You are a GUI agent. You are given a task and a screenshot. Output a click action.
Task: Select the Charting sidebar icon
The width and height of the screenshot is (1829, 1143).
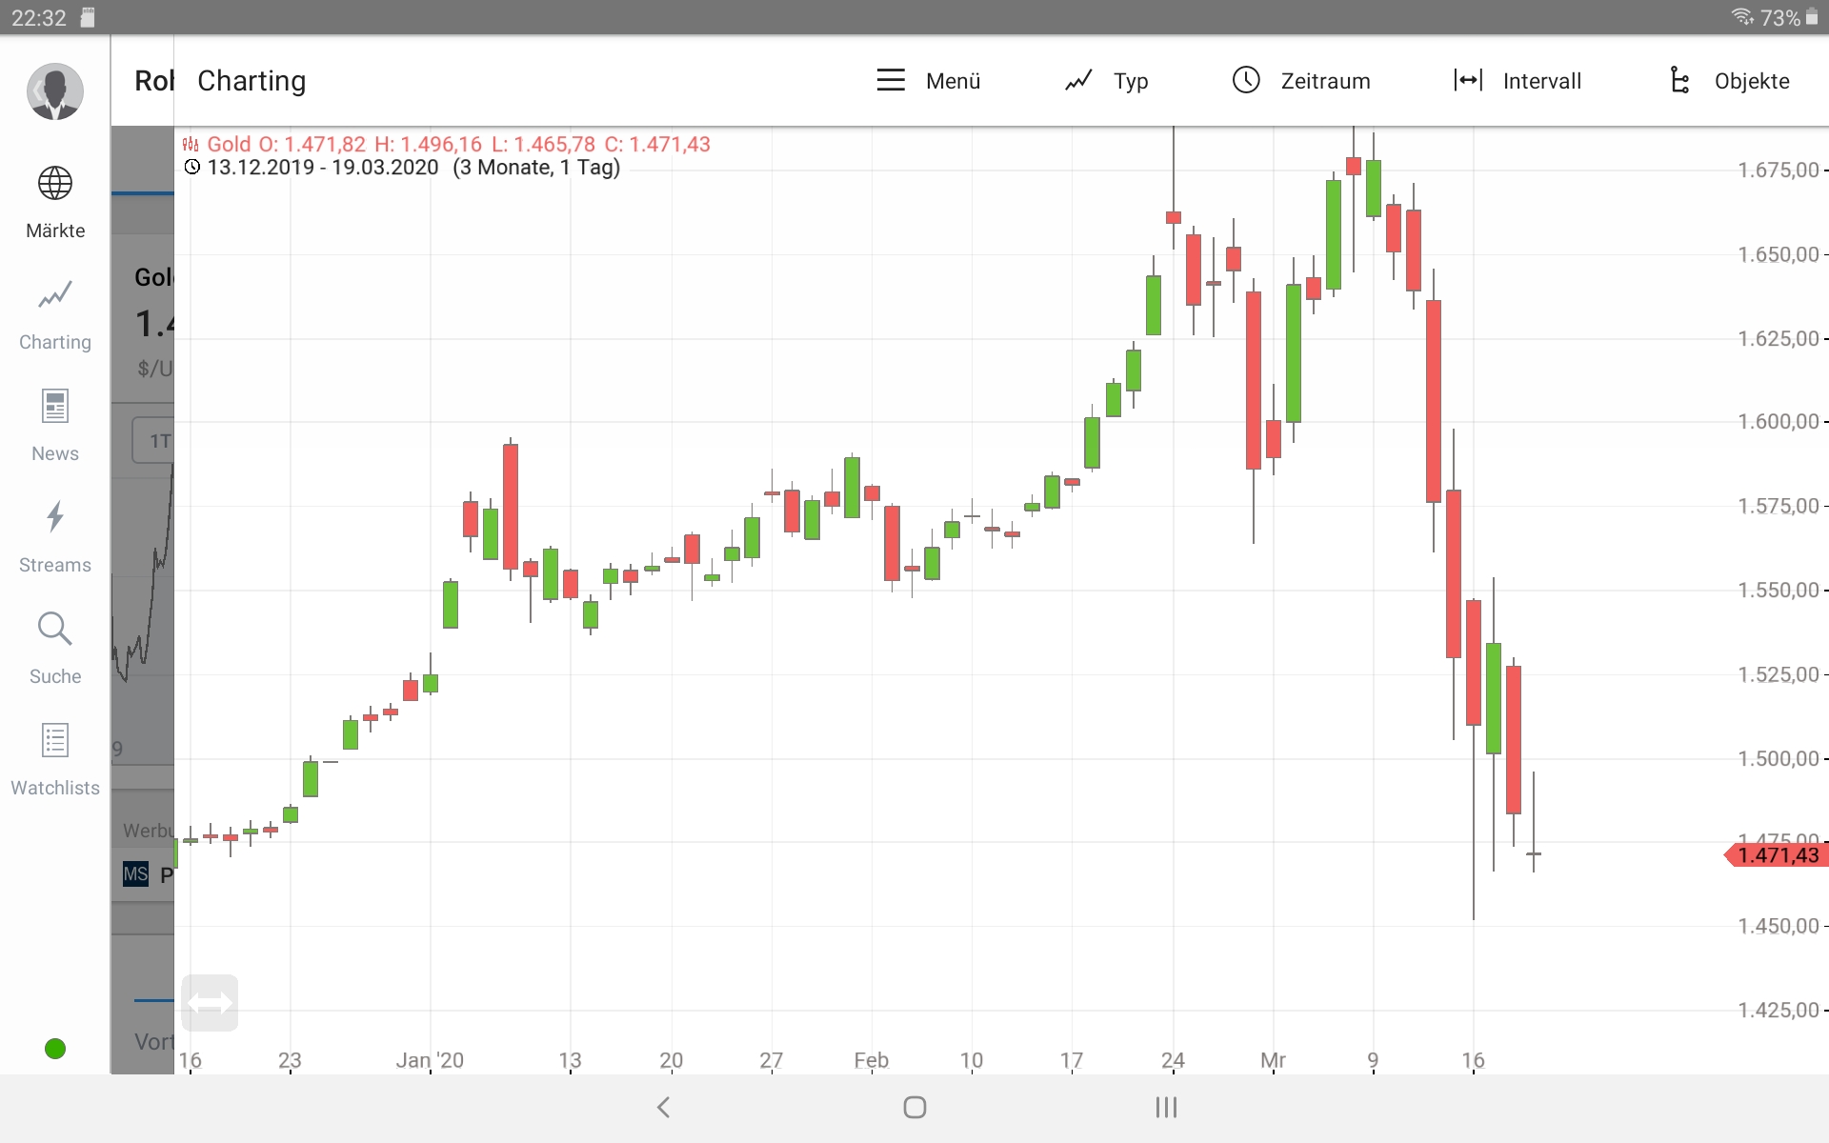(x=55, y=295)
